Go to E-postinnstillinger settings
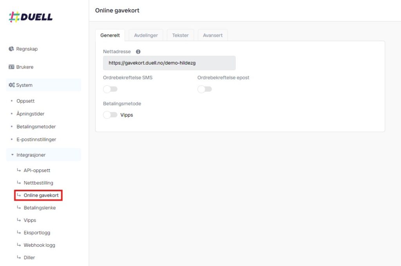Viewport: 401px width, 266px height. [x=36, y=139]
